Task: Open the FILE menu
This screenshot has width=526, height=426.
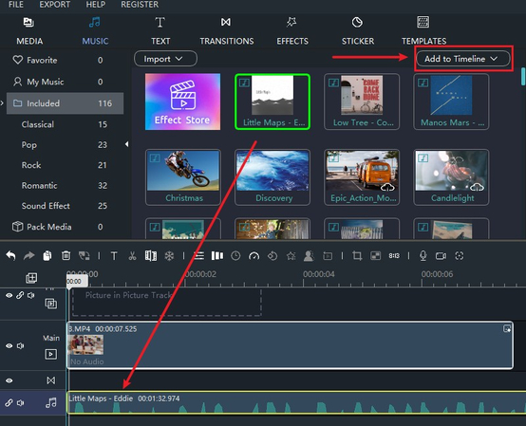Action: tap(16, 5)
